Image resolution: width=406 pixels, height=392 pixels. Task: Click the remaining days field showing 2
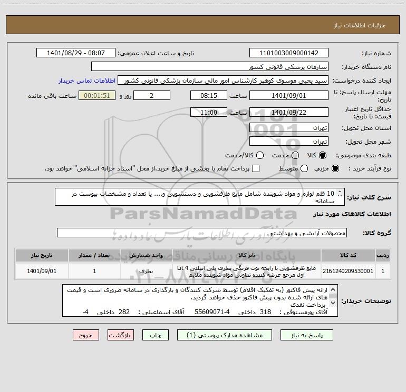coord(151,95)
